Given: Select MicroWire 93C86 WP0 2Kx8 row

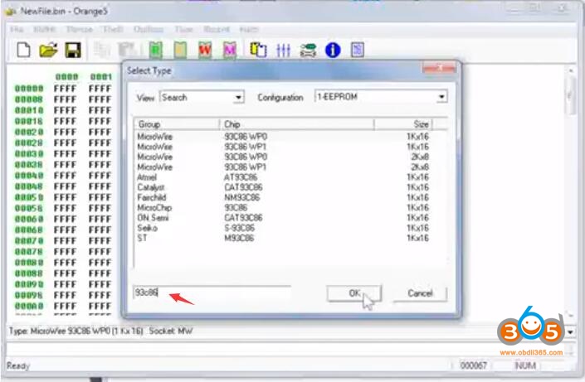Looking at the screenshot, I should tap(284, 157).
